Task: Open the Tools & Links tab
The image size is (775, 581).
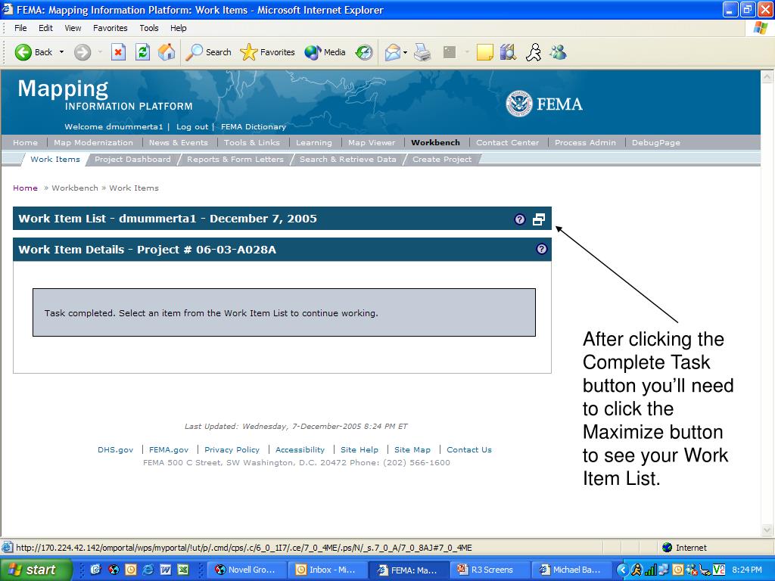Action: point(251,142)
